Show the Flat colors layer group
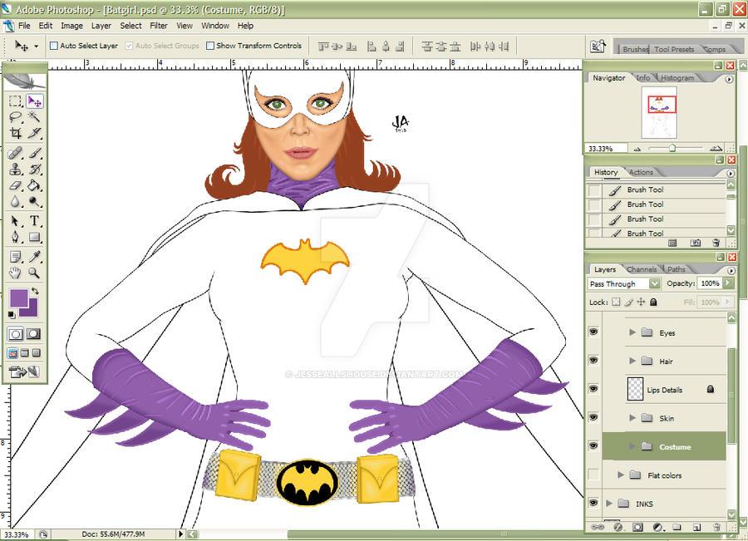 click(x=593, y=475)
